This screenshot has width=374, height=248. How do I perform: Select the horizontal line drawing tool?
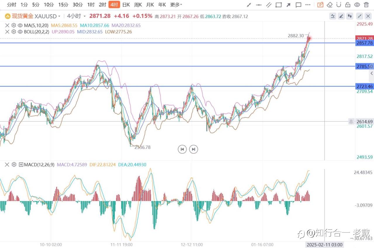[x=259, y=5]
